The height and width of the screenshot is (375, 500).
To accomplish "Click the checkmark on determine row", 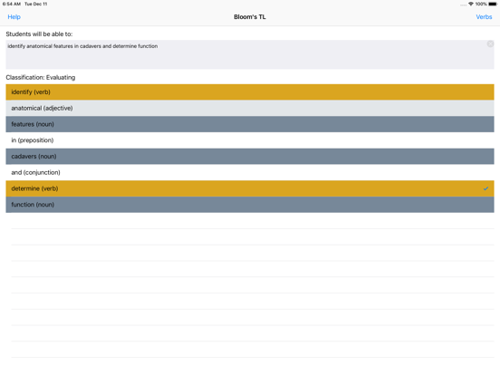I will [486, 188].
